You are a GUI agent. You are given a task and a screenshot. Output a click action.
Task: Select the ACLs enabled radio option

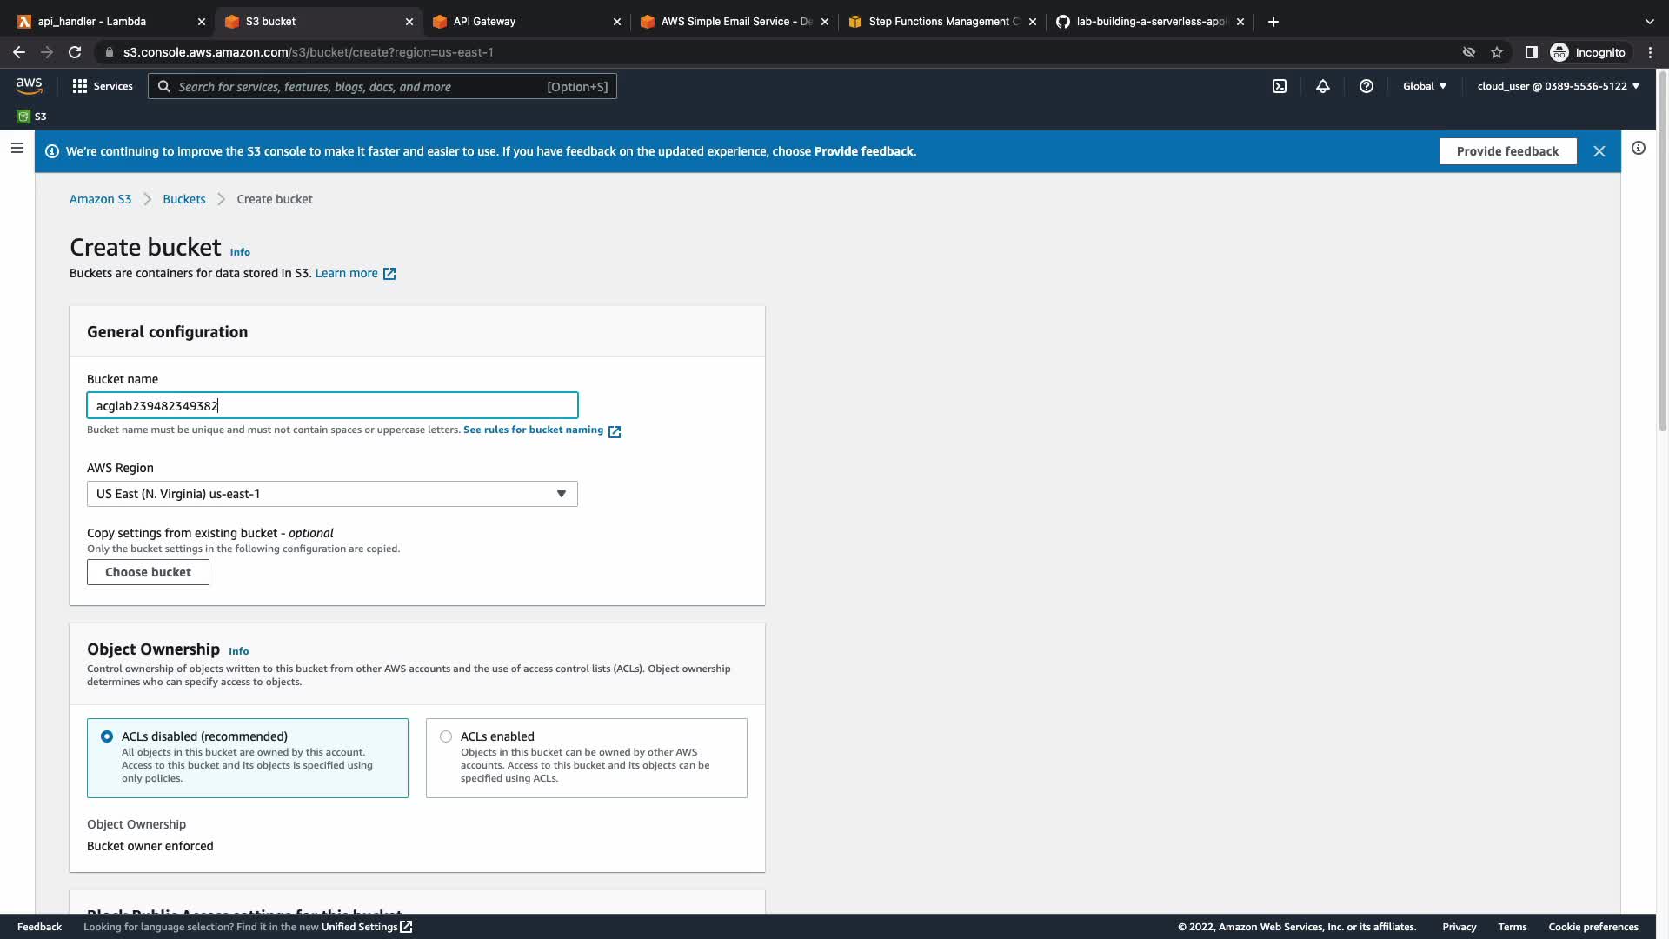446,736
